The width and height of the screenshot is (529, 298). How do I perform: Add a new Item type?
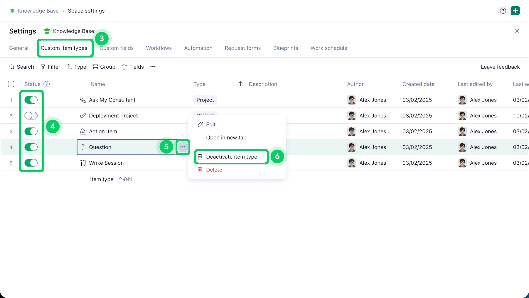(x=98, y=179)
